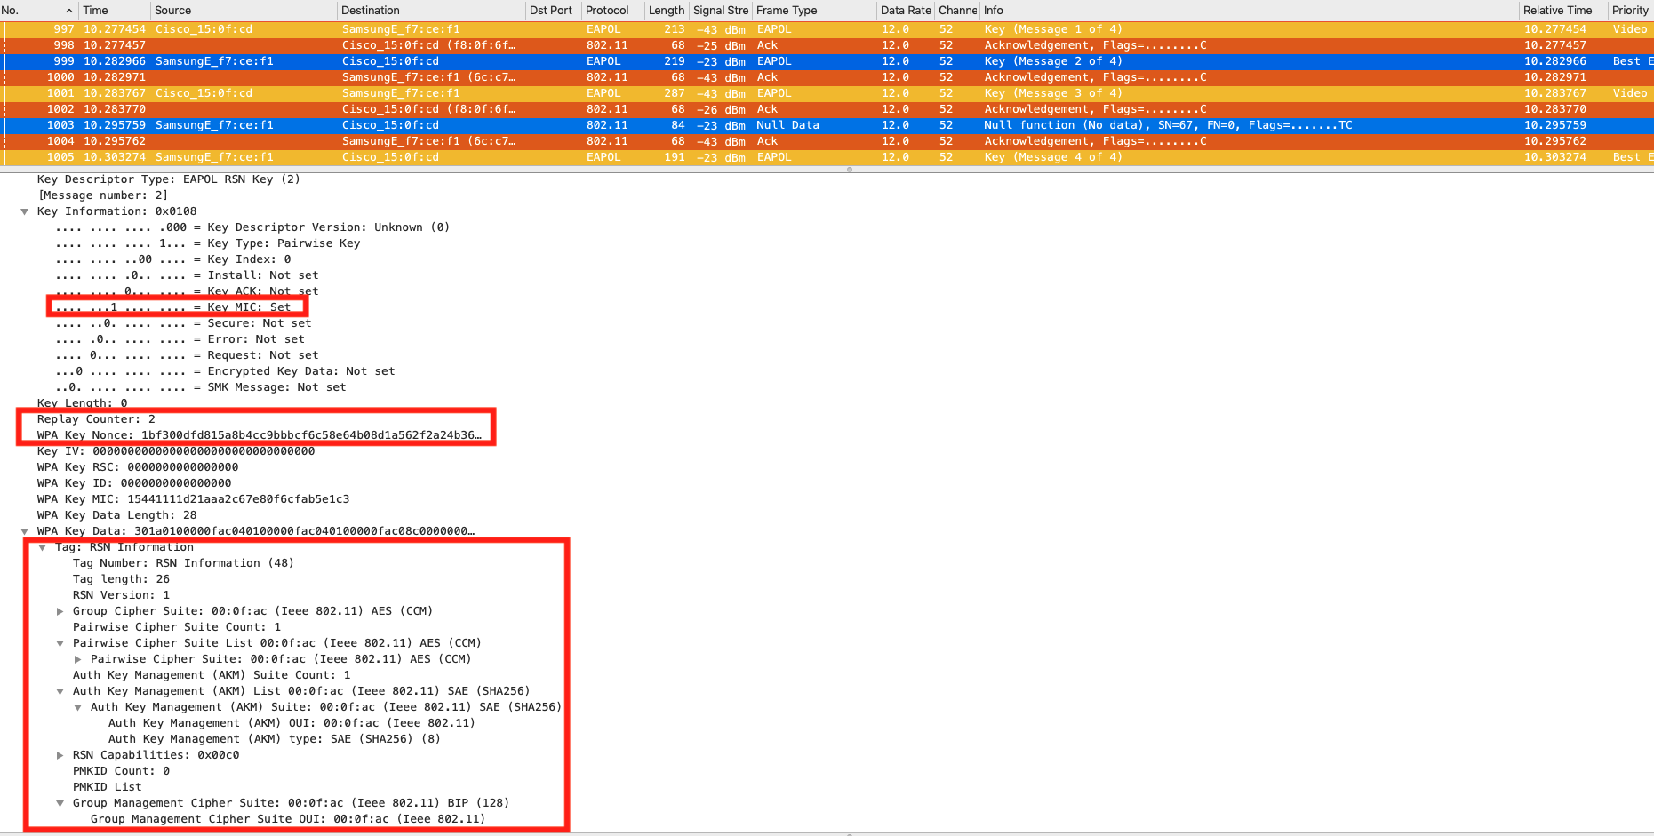Collapse the Tag: RSN Information node
Image resolution: width=1654 pixels, height=836 pixels.
point(42,547)
